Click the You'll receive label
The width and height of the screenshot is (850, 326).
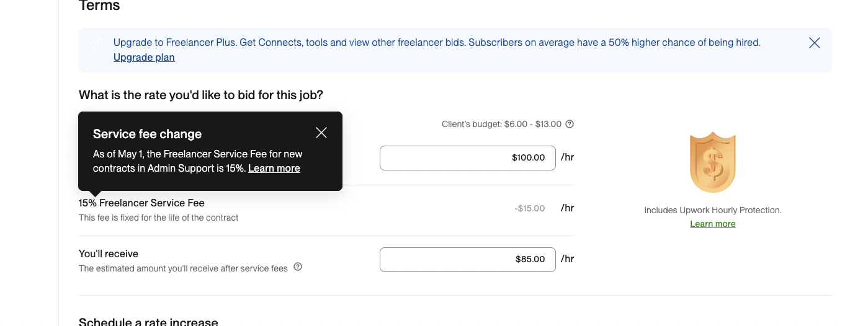coord(109,253)
